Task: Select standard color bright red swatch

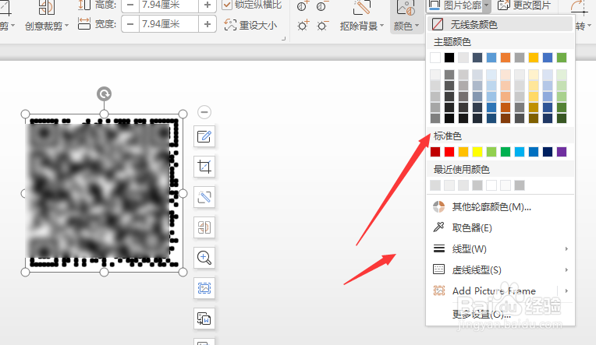Action: [449, 152]
